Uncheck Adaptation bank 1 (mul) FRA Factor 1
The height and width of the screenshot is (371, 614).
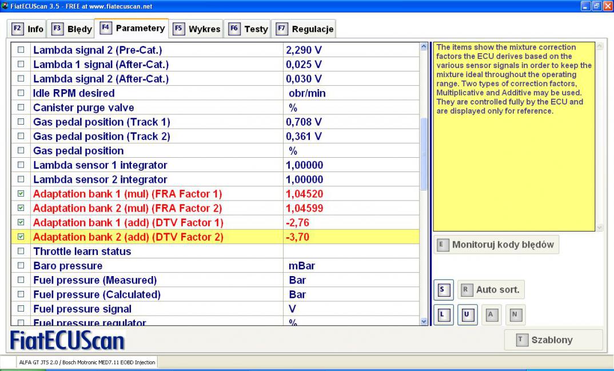point(21,194)
